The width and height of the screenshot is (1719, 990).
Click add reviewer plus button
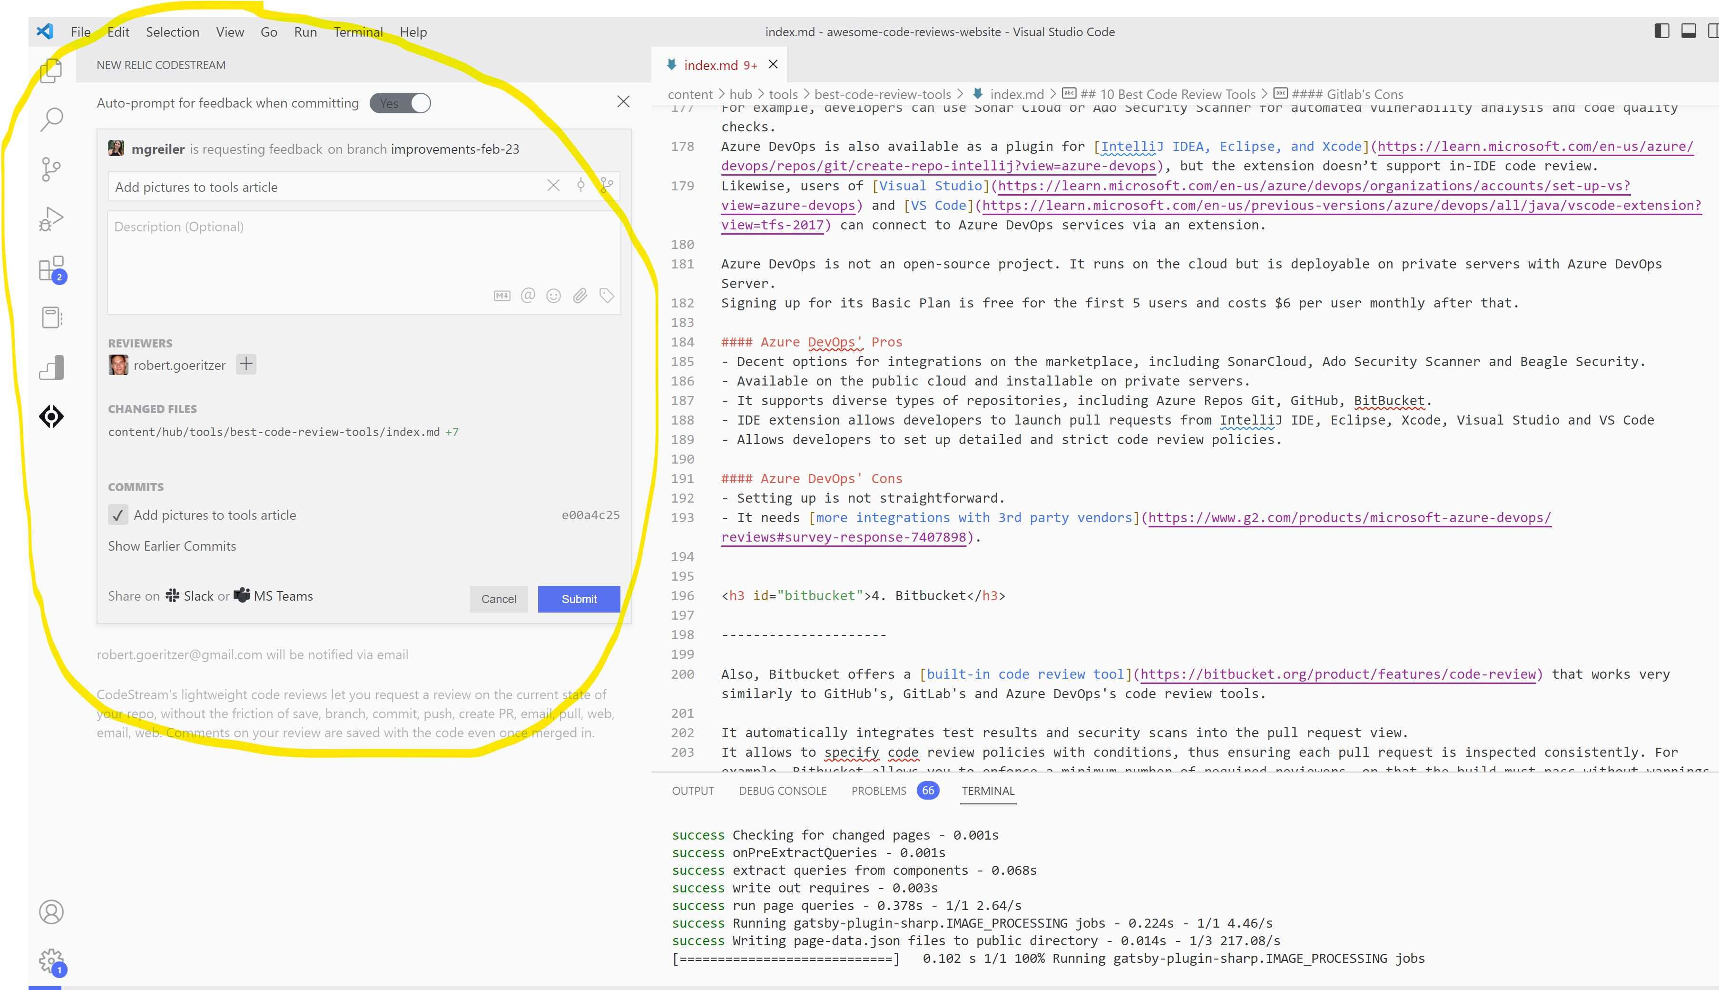pyautogui.click(x=246, y=364)
